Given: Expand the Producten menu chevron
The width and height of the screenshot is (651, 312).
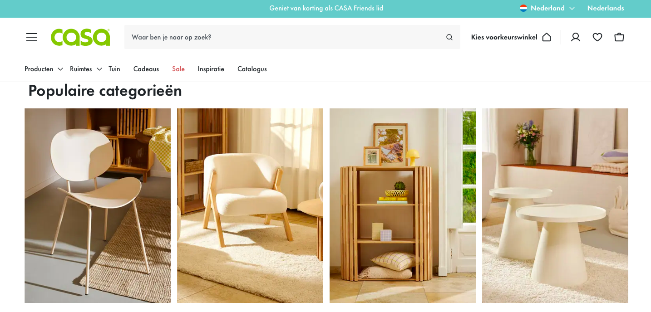Looking at the screenshot, I should pos(60,69).
